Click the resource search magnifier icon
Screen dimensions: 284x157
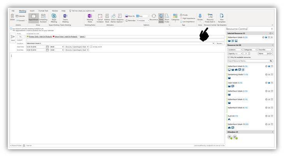click(271, 61)
